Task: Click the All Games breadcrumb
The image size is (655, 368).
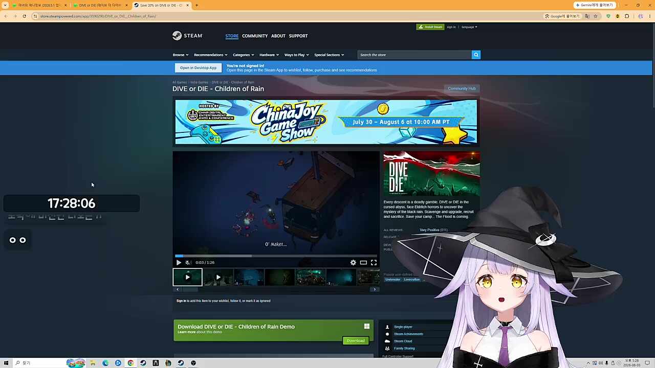Action: [x=180, y=82]
